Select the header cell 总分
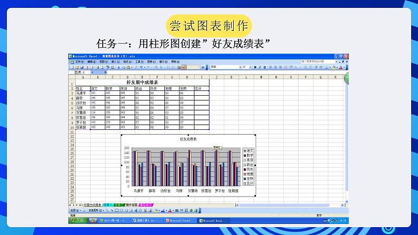The image size is (418, 235). [202, 89]
